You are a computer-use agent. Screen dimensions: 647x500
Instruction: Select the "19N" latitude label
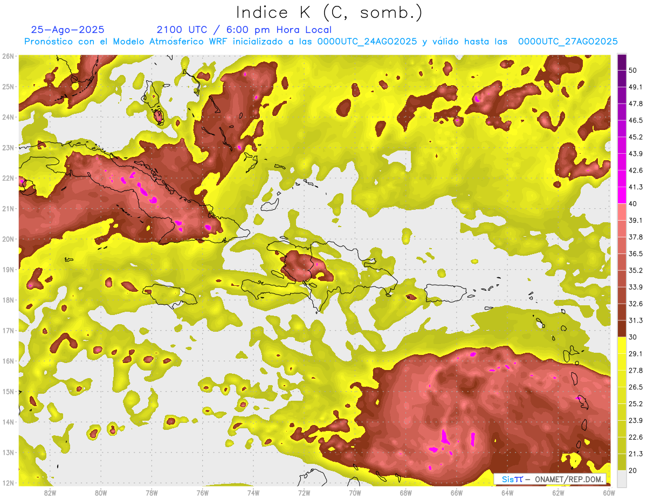pos(8,269)
